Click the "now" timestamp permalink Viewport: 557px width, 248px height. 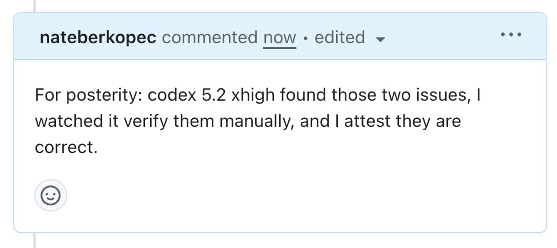279,38
